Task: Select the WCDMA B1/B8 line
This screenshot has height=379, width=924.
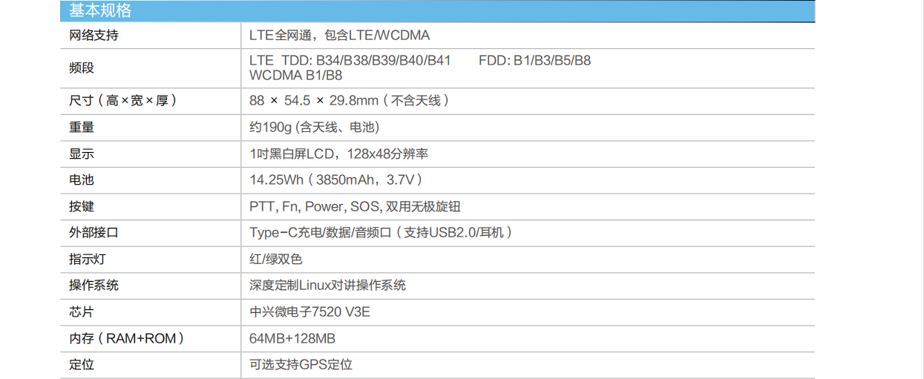Action: (295, 75)
